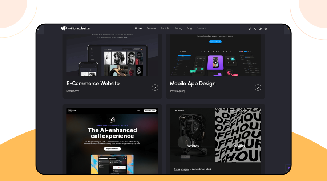Open the Contact navigation link
The width and height of the screenshot is (327, 181).
point(201,28)
